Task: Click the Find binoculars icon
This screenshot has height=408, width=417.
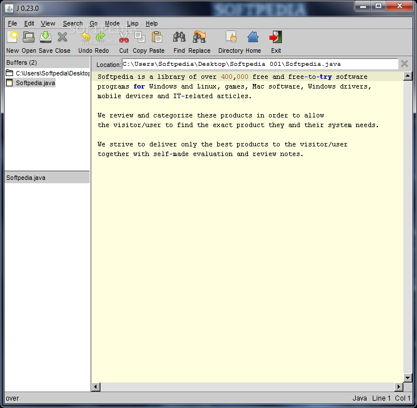Action: point(179,37)
